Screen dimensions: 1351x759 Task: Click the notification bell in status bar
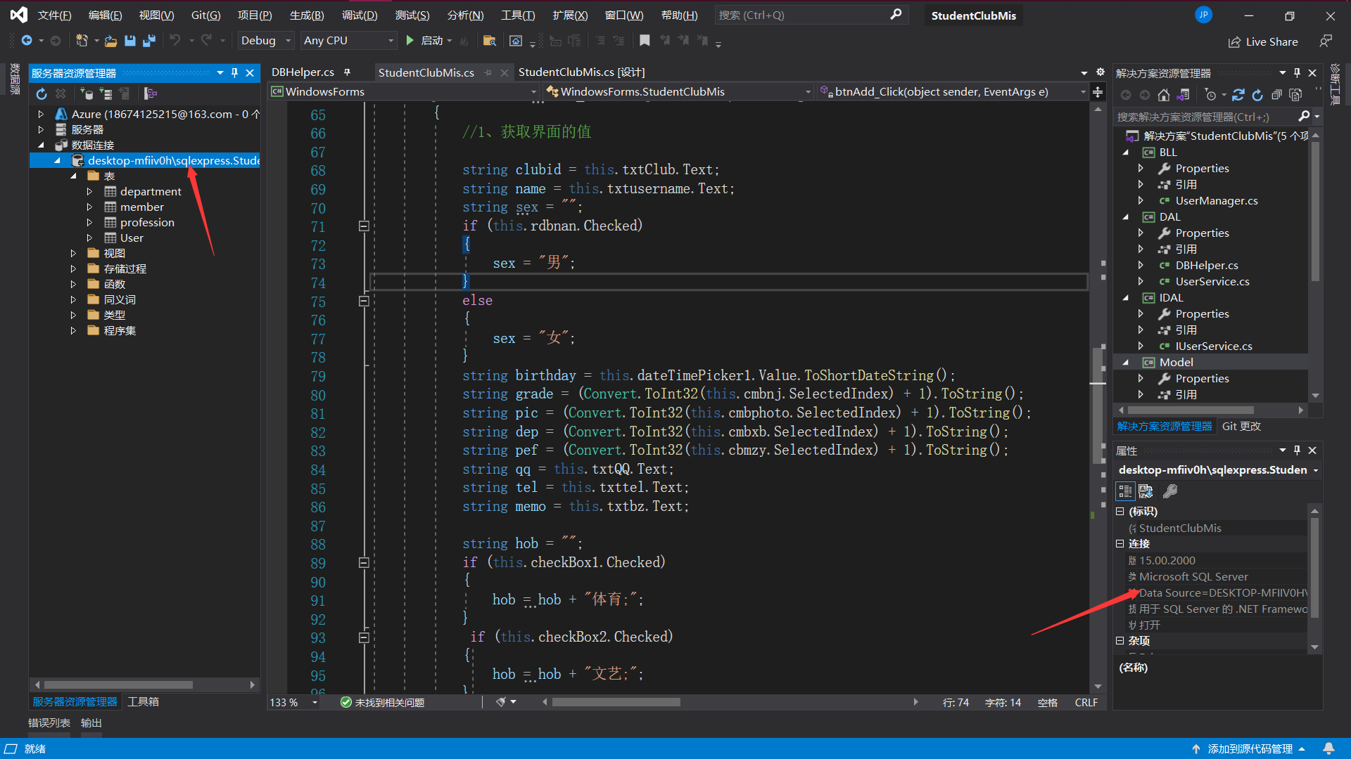point(1328,748)
